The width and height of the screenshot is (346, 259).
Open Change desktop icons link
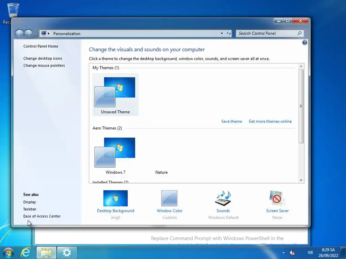[x=43, y=58]
